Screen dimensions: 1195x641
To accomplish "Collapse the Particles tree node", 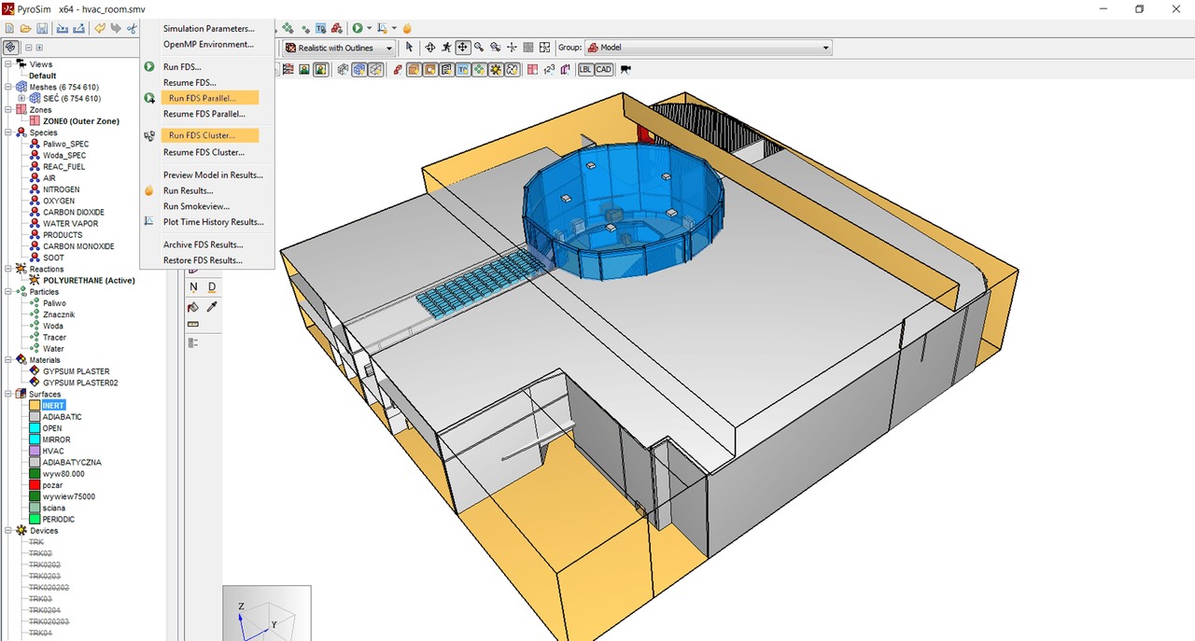I will (7, 292).
